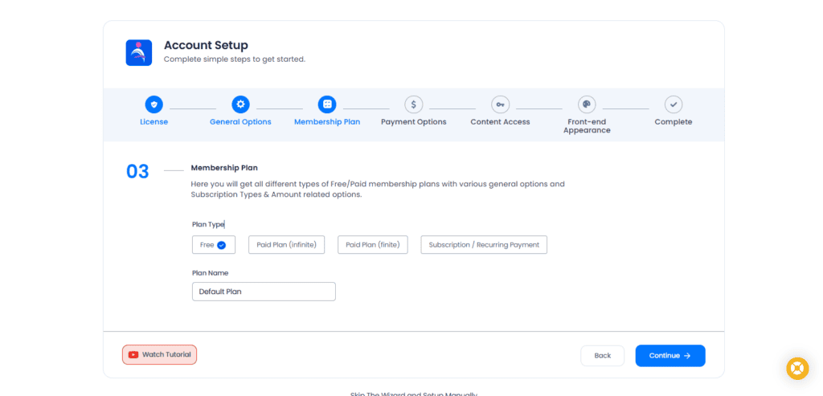Screen dimensions: 823x396
Task: Jump to Front-end Appearance step label
Action: (587, 126)
